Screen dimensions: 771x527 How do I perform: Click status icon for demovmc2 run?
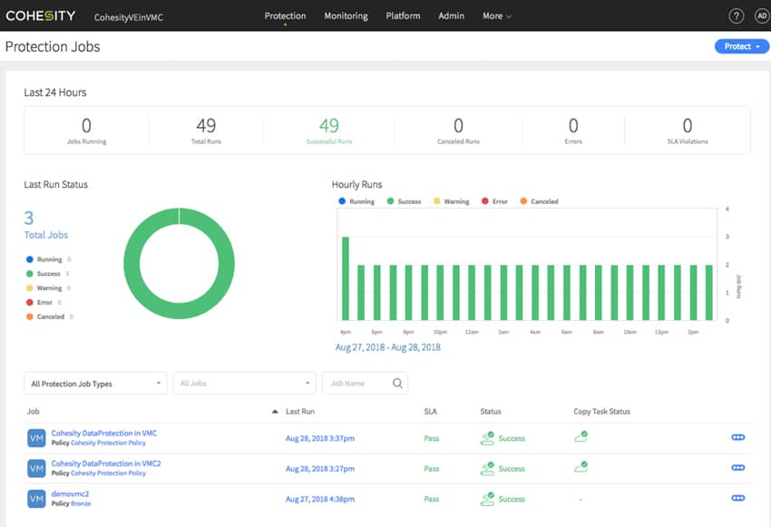tap(487, 499)
